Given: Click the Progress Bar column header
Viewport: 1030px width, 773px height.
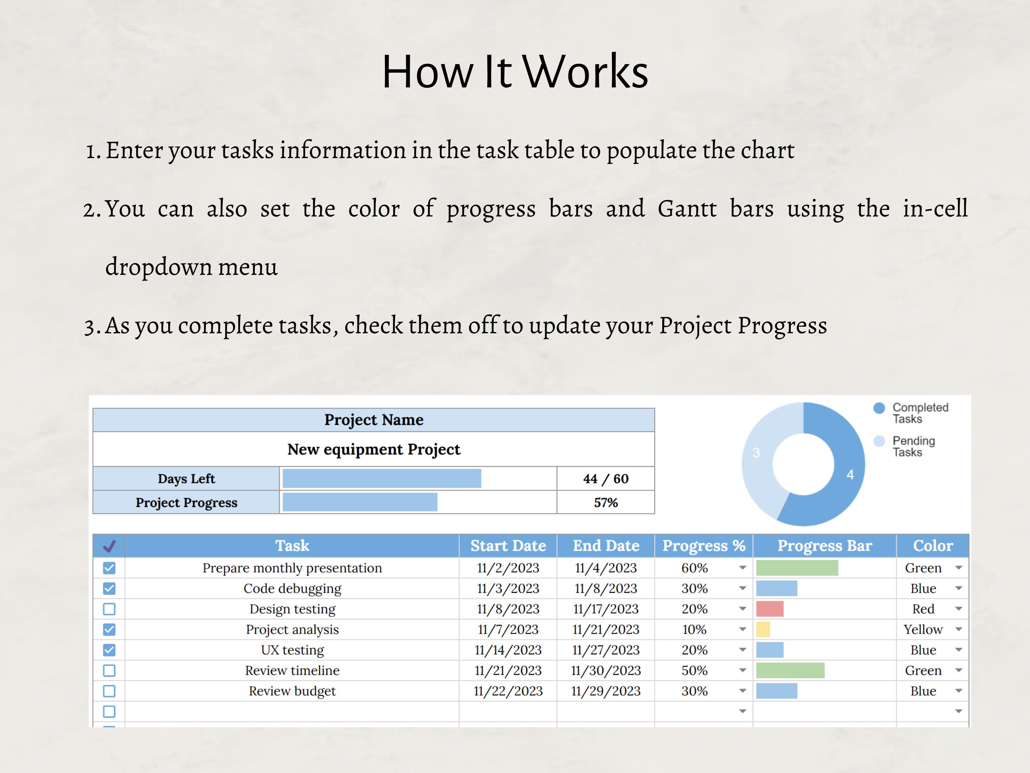Looking at the screenshot, I should tap(825, 545).
